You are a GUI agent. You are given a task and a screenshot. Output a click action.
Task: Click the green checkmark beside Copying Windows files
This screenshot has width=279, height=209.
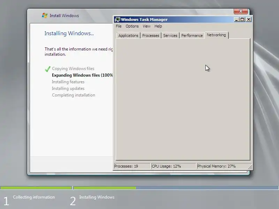pos(47,69)
